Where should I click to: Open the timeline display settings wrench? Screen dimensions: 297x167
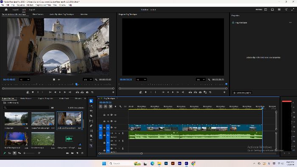[x=120, y=107]
